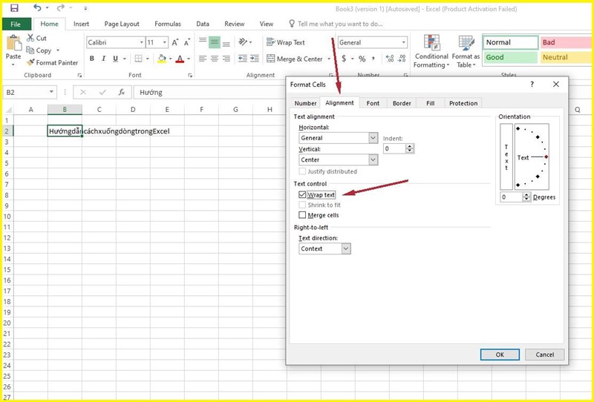Image resolution: width=594 pixels, height=402 pixels.
Task: Click the Insert Function fx icon
Action: 122,92
